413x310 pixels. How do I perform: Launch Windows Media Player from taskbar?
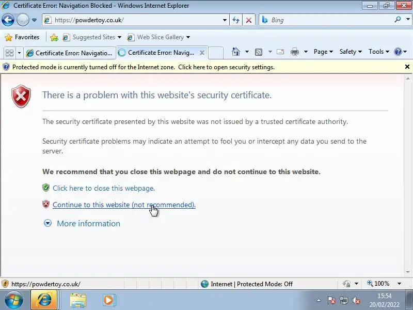(109, 300)
